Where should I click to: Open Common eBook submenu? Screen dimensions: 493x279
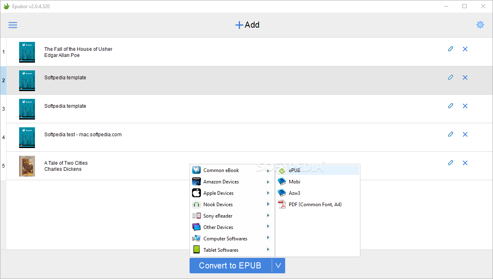pyautogui.click(x=232, y=170)
